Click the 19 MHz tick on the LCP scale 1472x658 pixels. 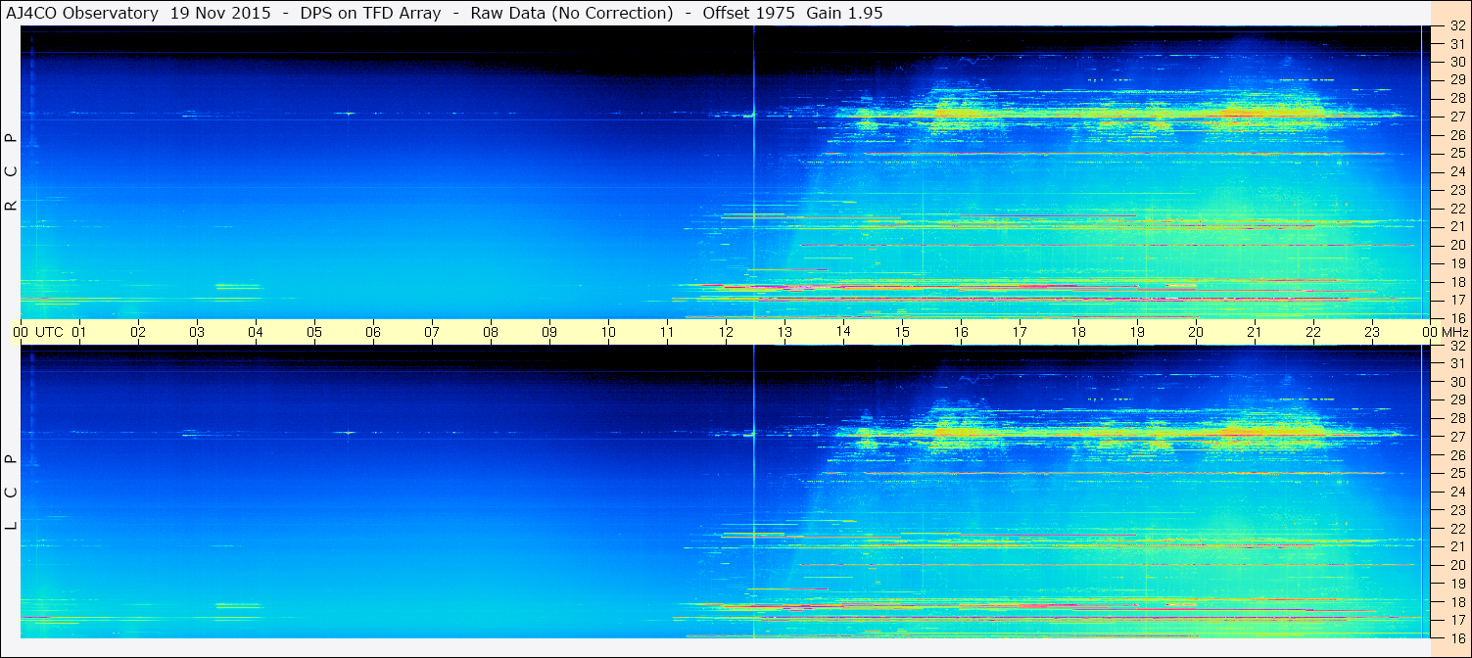click(1456, 584)
